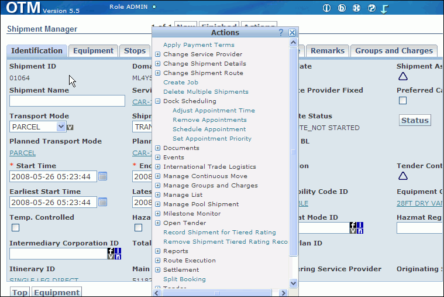Click the circled 'b' header icon

pyautogui.click(x=342, y=8)
